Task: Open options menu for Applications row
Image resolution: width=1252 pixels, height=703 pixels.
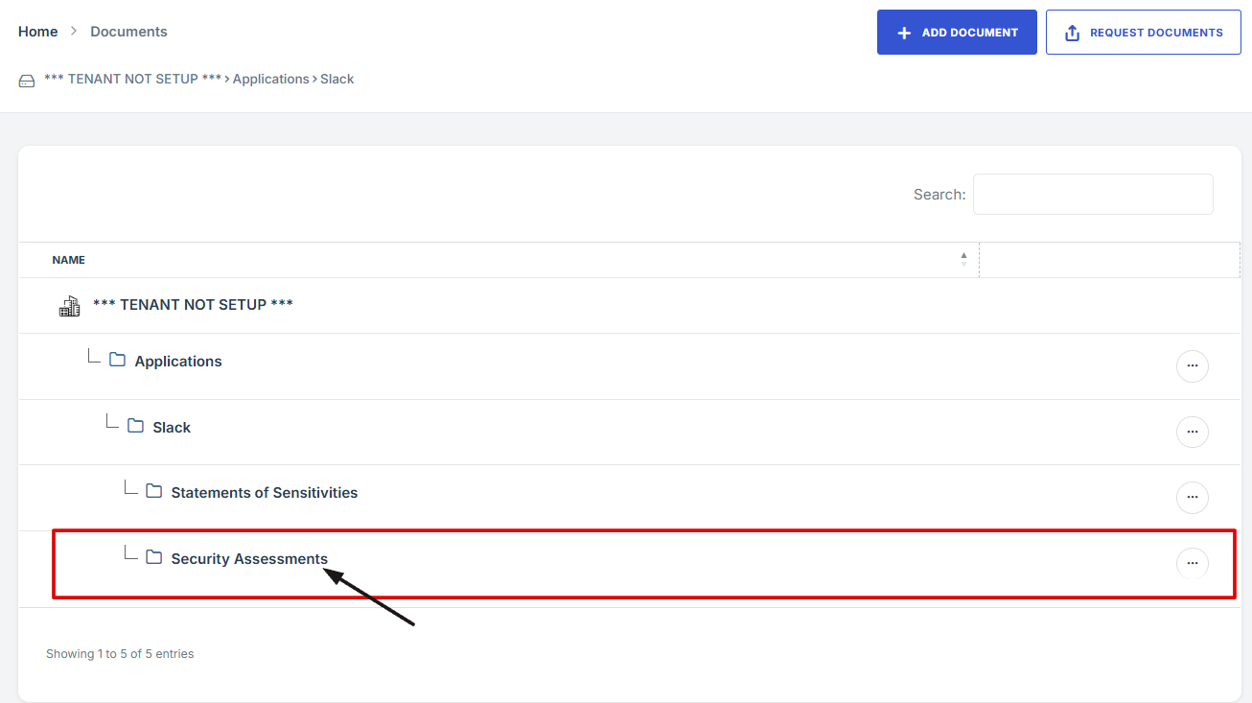Action: 1192,366
